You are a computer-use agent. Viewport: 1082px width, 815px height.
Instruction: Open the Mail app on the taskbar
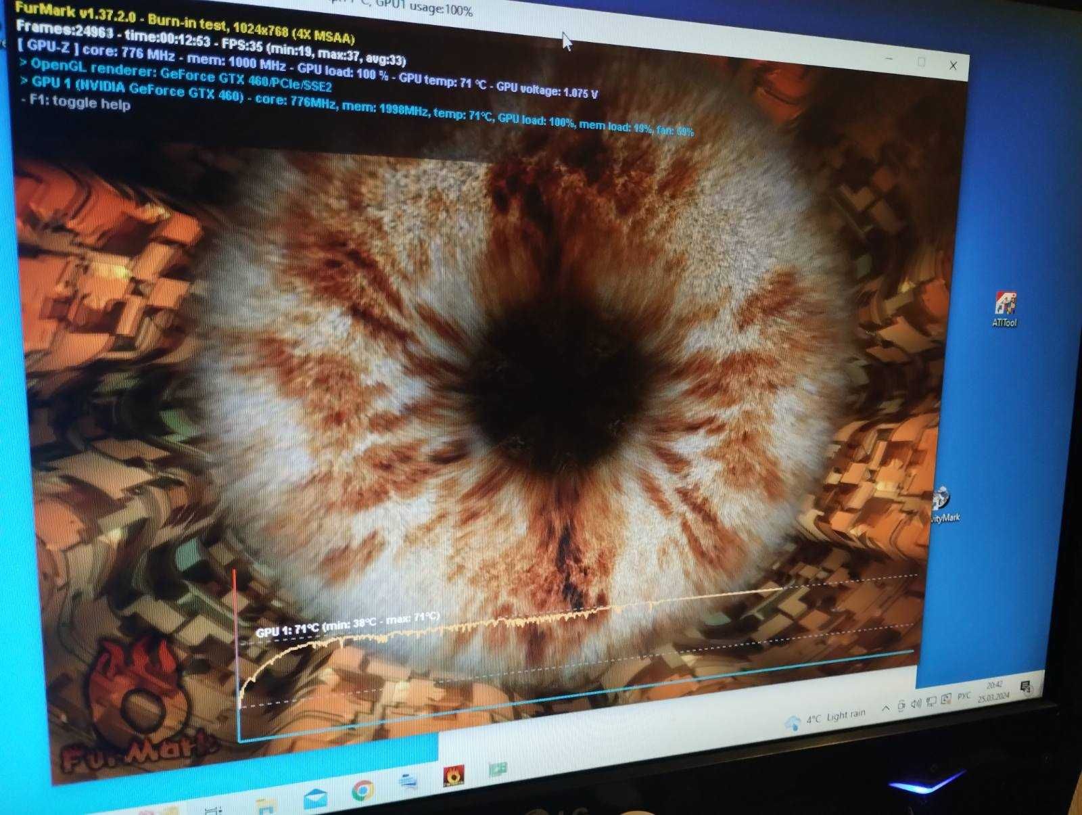(315, 799)
